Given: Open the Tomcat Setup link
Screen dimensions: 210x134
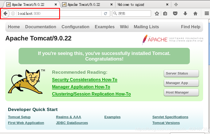Looking at the screenshot, I should click(x=19, y=117).
